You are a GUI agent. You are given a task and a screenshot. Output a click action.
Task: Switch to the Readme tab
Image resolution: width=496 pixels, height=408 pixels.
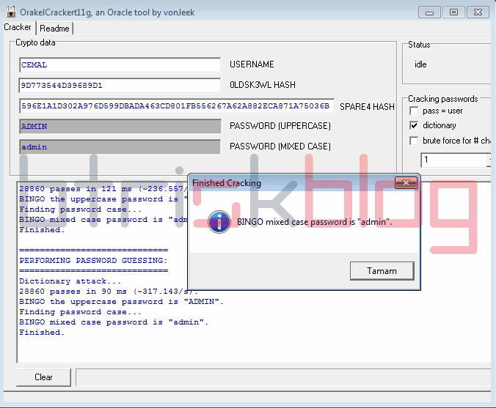coord(54,29)
